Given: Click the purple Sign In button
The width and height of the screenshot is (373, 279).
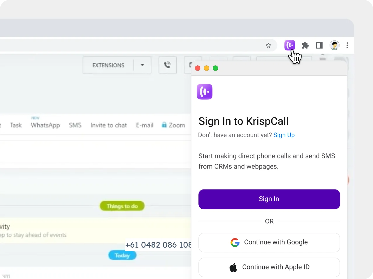Looking at the screenshot, I should point(269,199).
